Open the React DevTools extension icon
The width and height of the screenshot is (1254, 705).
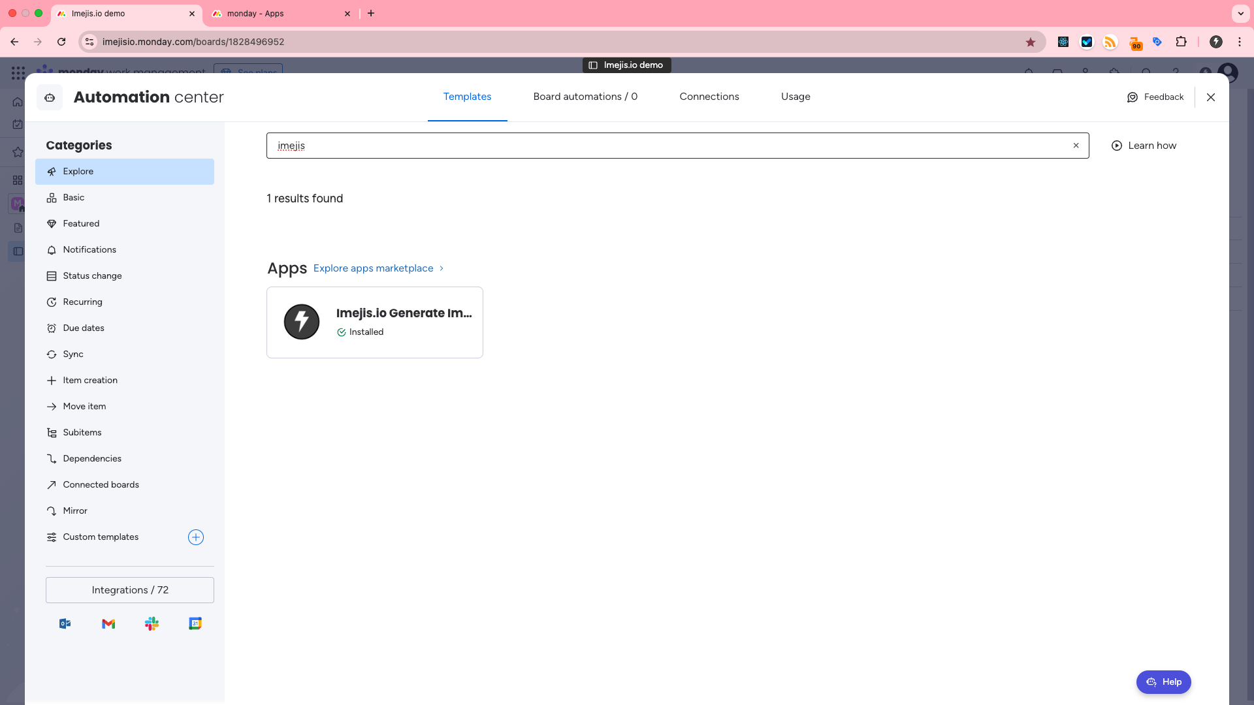point(1063,42)
